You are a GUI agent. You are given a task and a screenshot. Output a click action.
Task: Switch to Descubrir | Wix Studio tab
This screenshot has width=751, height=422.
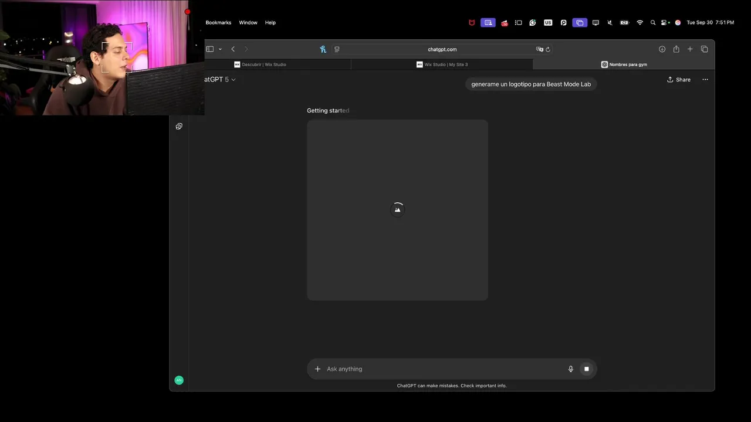pos(261,64)
